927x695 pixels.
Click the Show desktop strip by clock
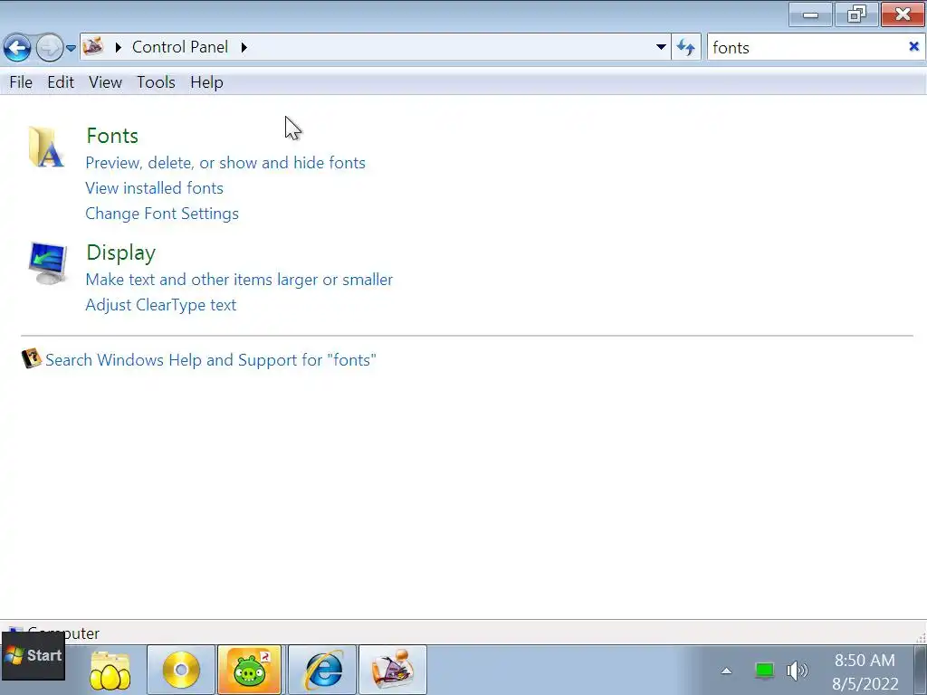[x=921, y=670]
